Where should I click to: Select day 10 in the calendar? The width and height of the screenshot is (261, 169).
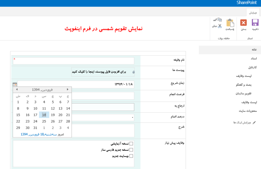pos(35,108)
